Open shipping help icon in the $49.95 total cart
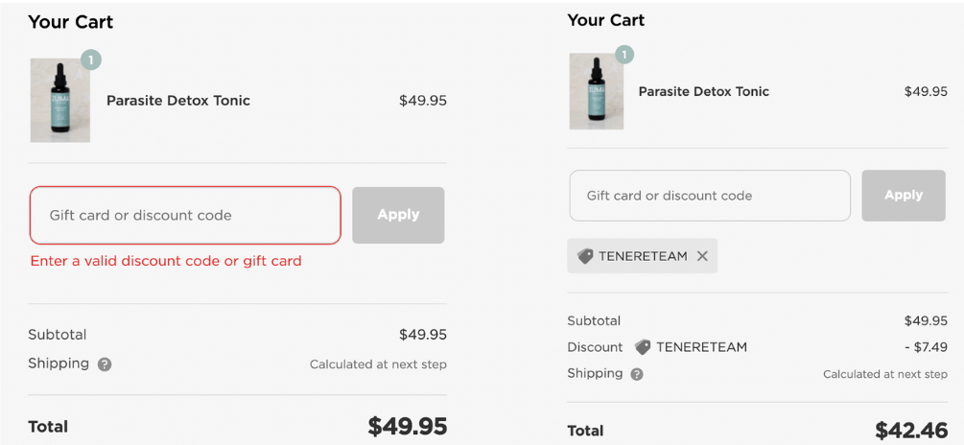This screenshot has height=445, width=964. point(105,364)
